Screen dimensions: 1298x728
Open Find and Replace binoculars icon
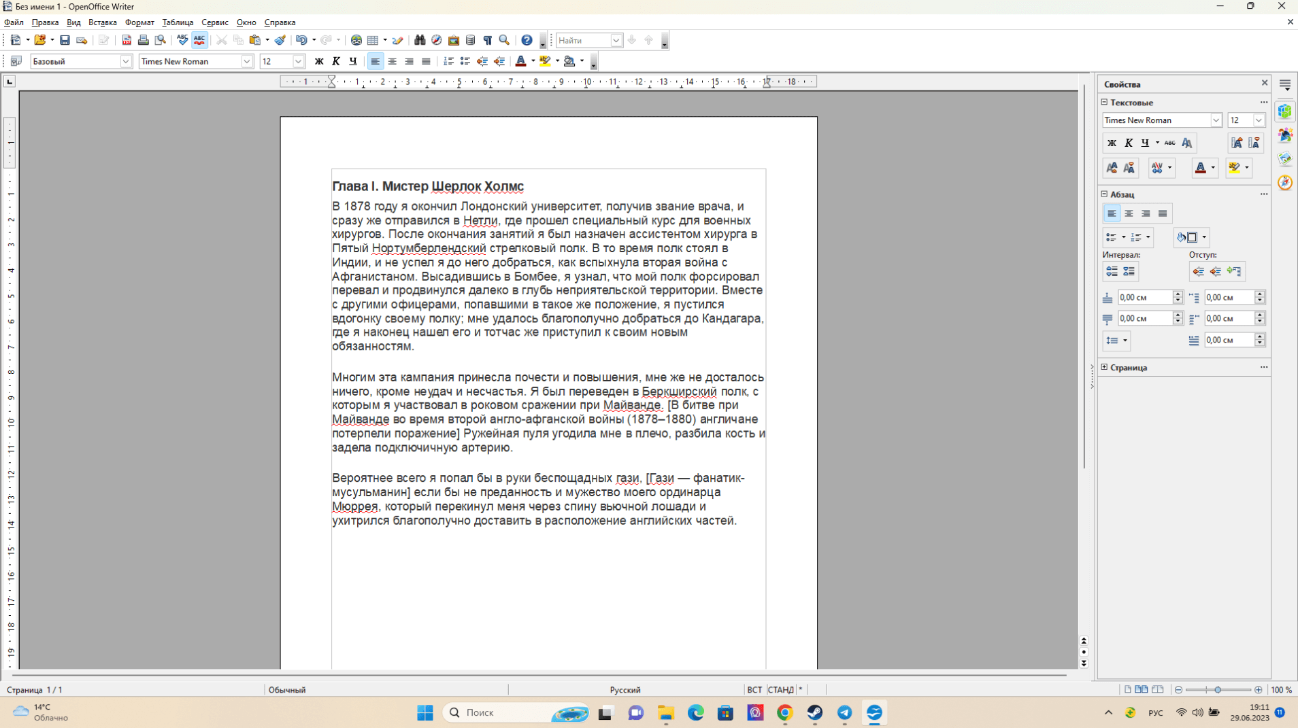point(420,41)
